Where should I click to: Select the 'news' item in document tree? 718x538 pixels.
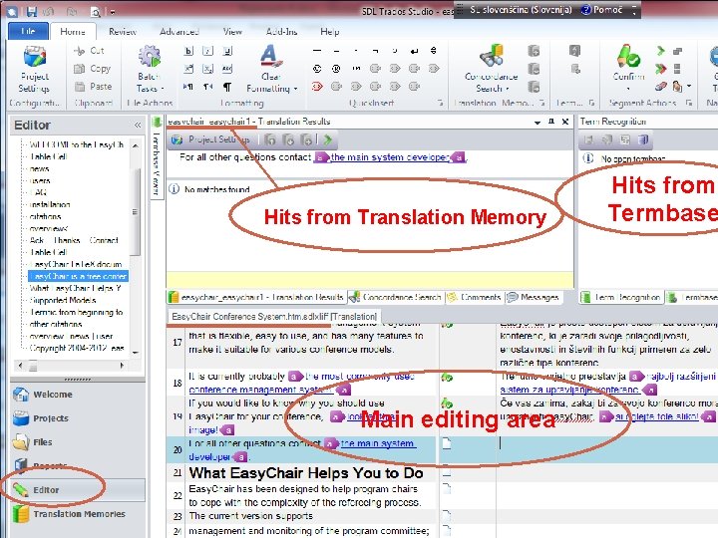(x=39, y=168)
